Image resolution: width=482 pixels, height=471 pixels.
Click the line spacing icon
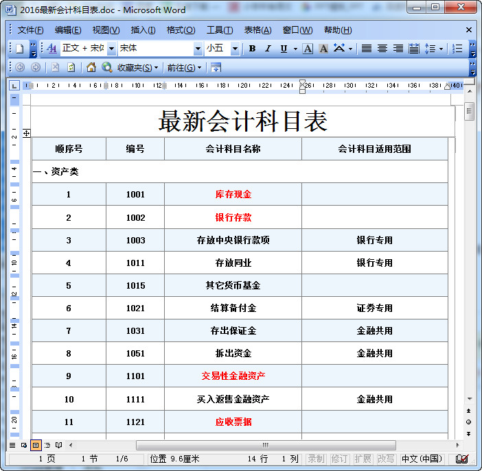pos(430,49)
